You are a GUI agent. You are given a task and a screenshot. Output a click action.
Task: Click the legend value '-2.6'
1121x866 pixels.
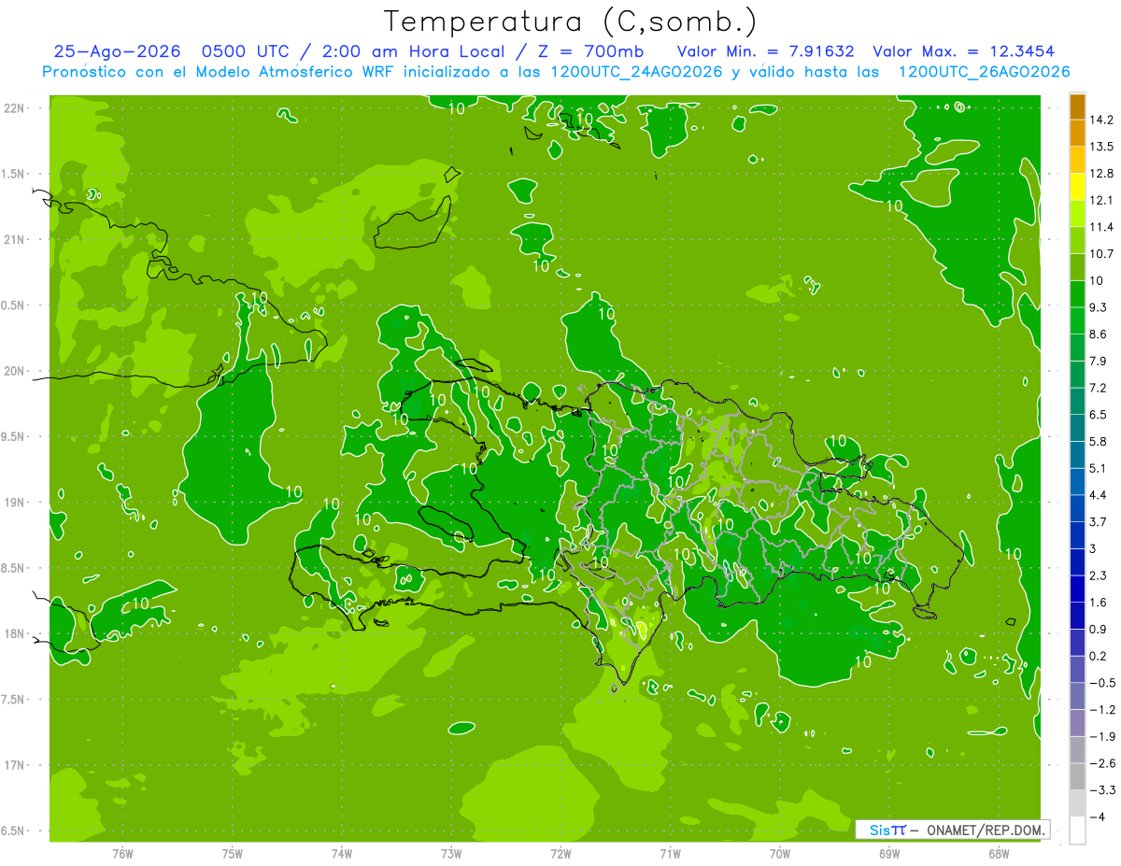(x=1101, y=763)
